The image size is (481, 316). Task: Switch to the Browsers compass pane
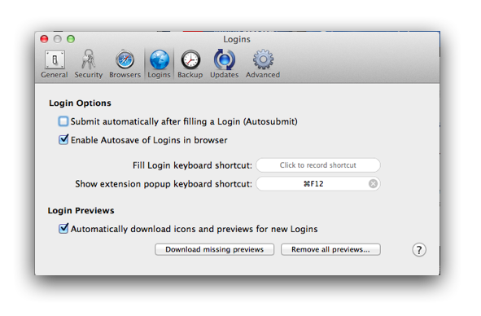click(x=125, y=64)
